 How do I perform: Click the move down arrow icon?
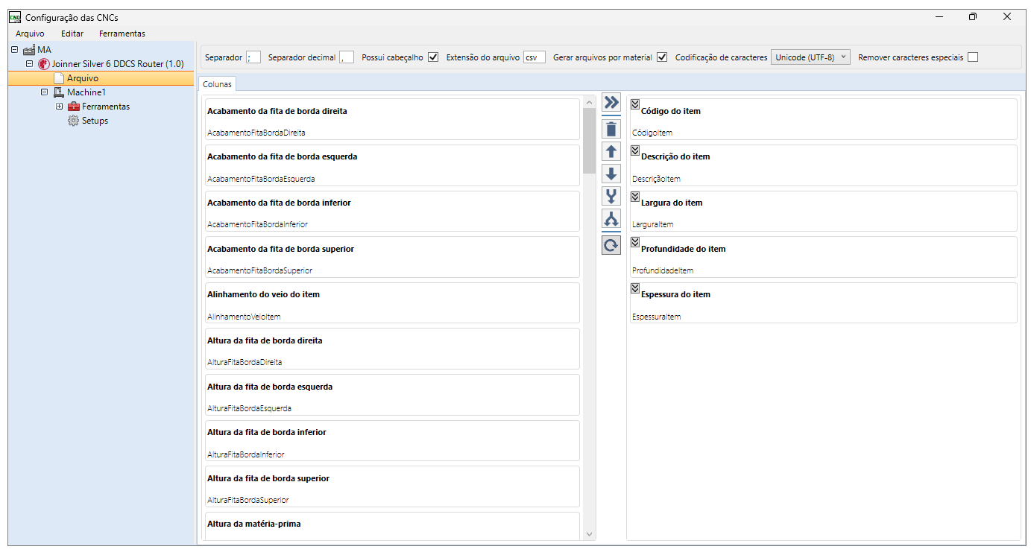pyautogui.click(x=611, y=174)
